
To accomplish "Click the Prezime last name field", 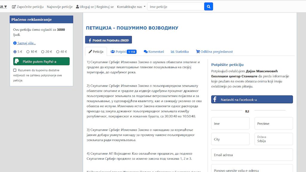I will pos(274,123).
